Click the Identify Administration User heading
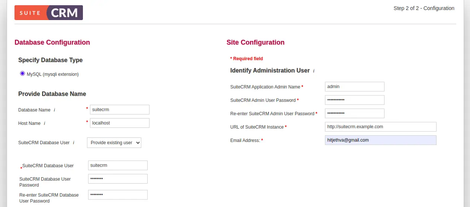 tap(270, 71)
